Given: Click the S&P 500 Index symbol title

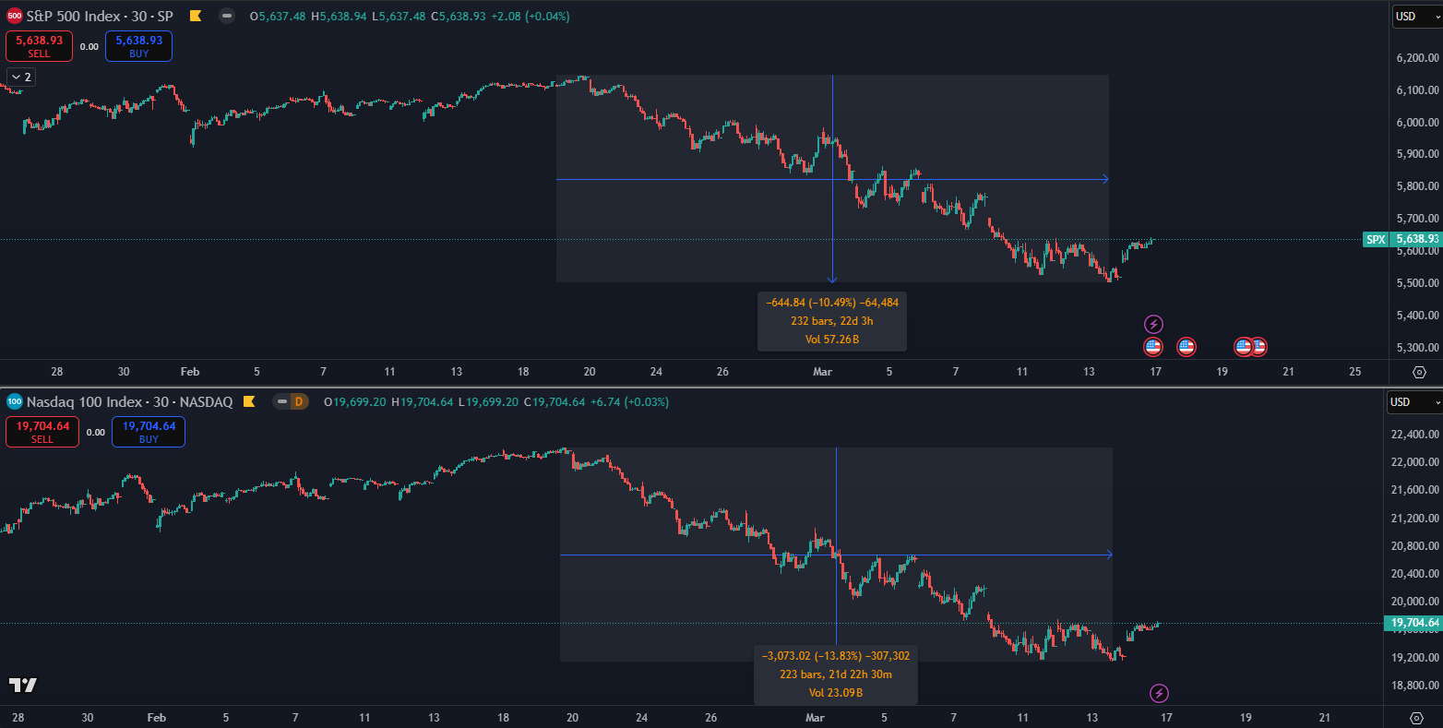Looking at the screenshot, I should coord(100,16).
